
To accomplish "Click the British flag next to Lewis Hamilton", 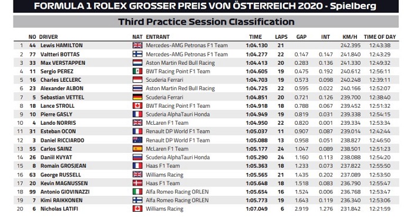I will pos(137,45).
